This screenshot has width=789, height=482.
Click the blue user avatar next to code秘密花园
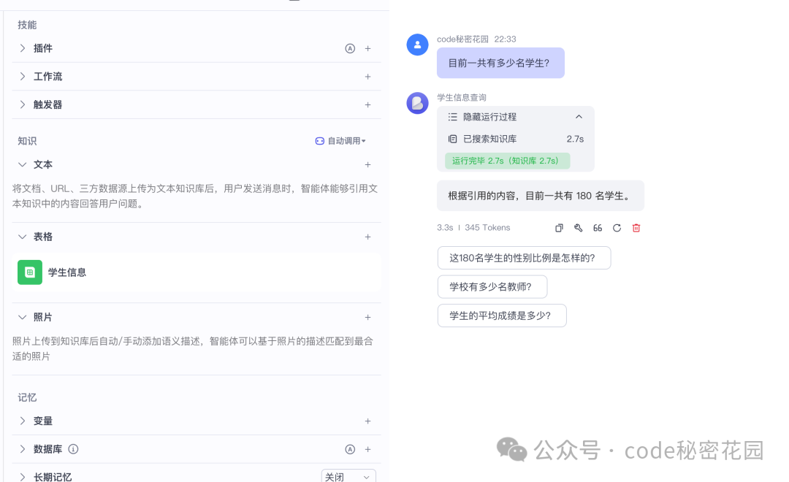[x=417, y=45]
